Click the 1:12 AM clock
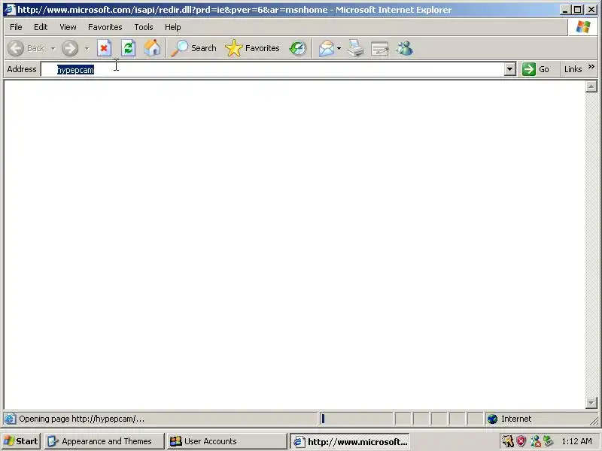Screen dimensions: 602x451 pos(576,441)
